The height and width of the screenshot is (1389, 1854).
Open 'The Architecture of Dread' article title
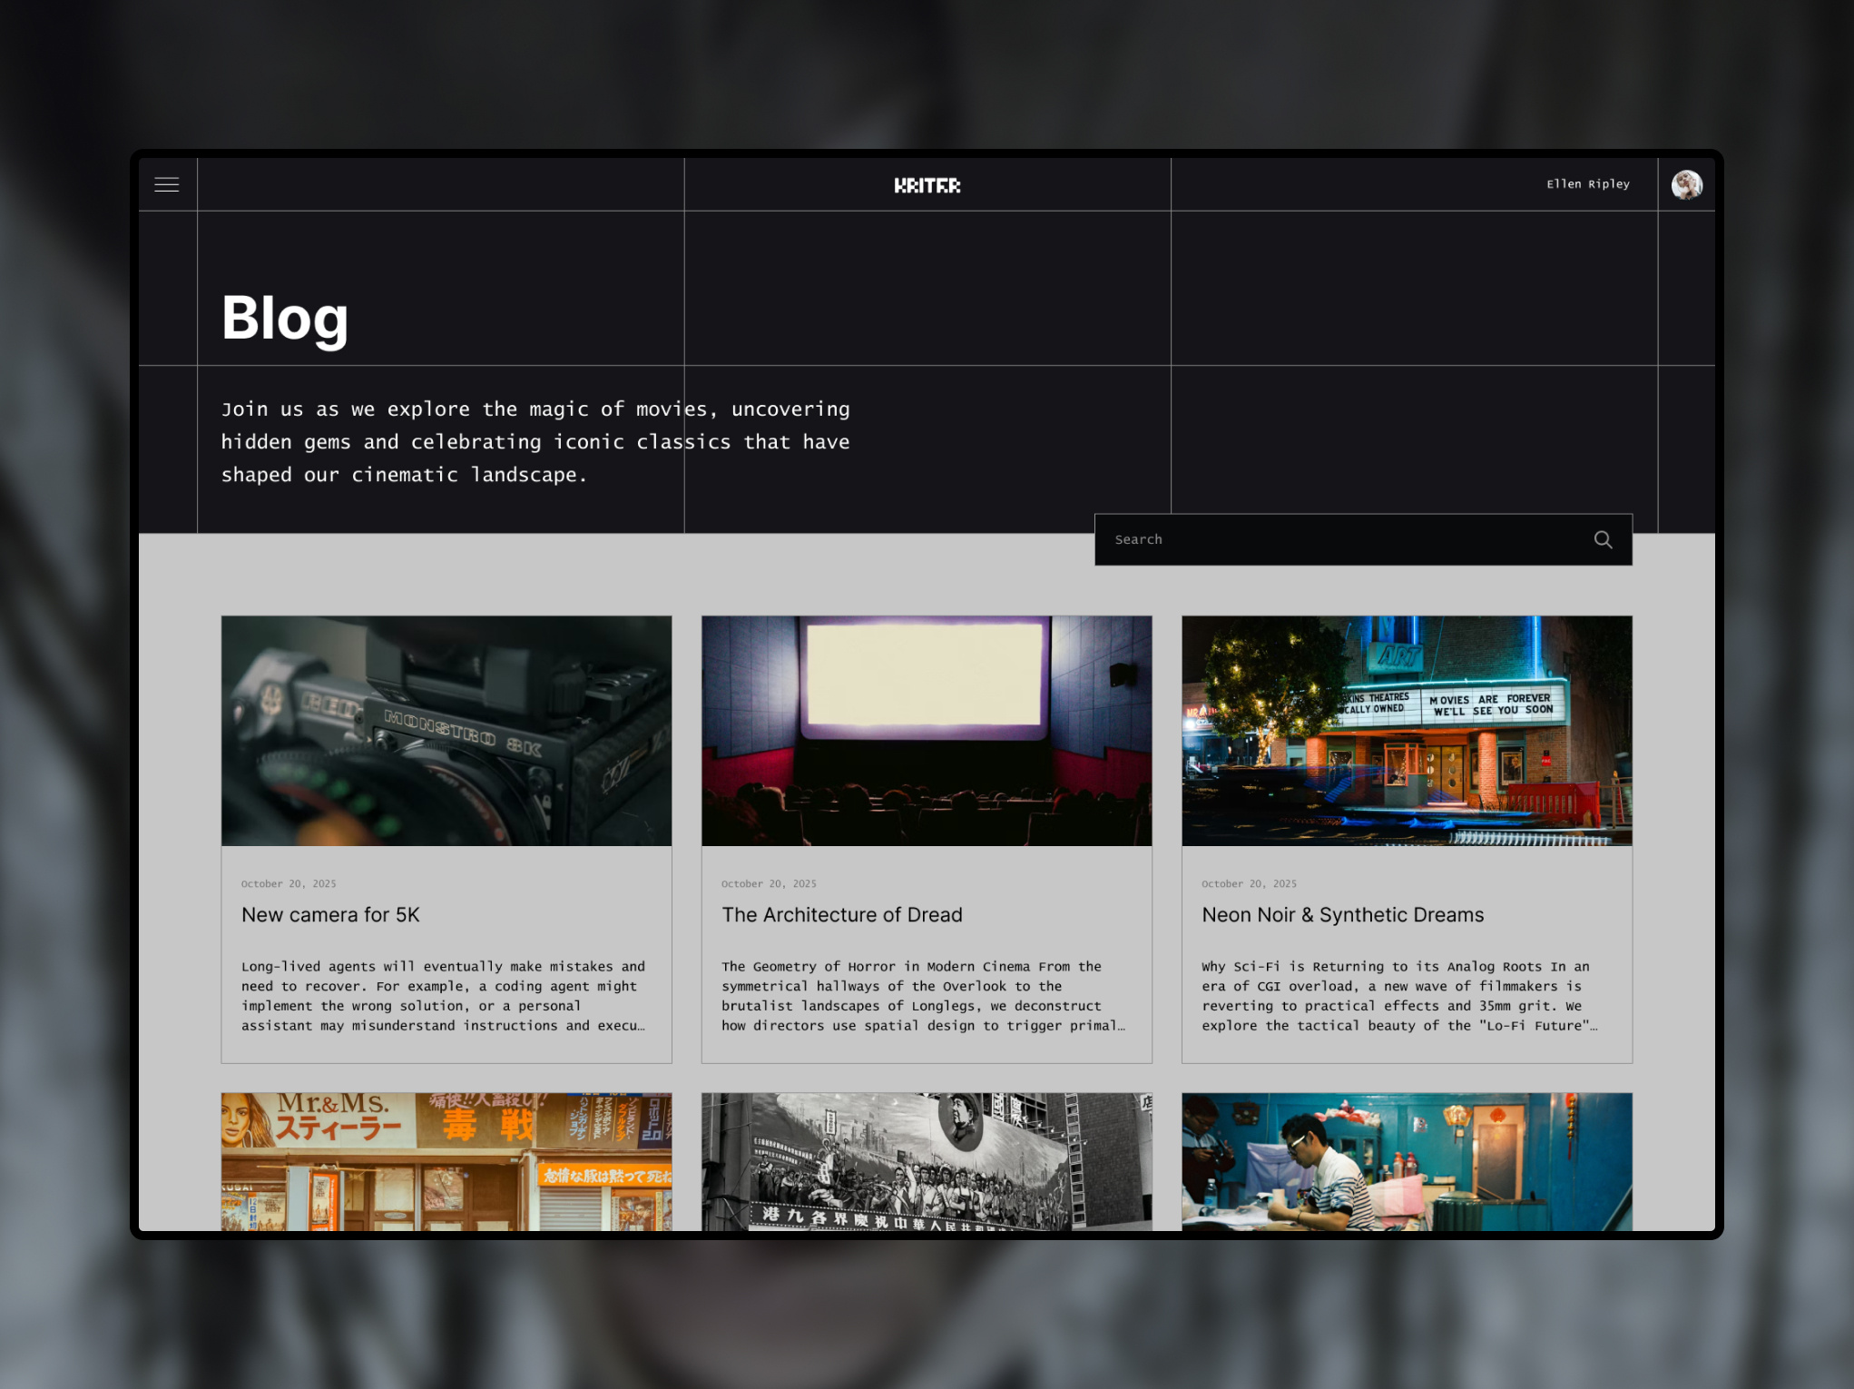tap(841, 915)
